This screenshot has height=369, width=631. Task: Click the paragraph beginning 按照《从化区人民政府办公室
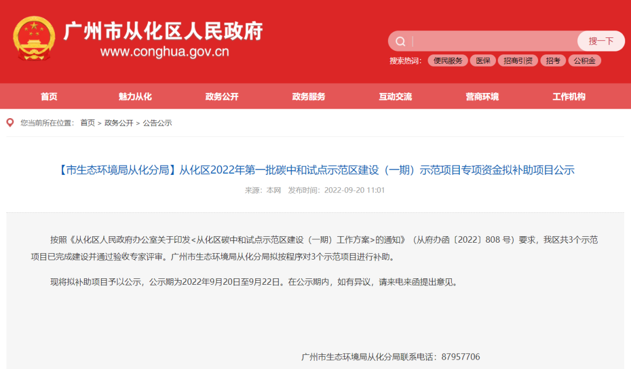314,248
